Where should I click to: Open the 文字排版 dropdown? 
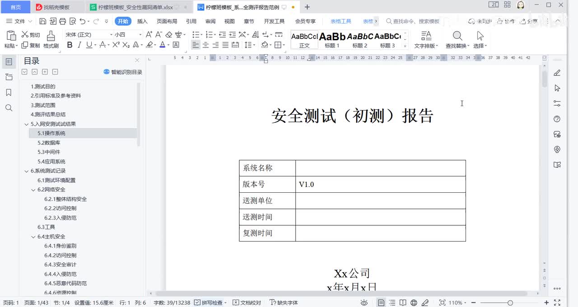(x=426, y=46)
